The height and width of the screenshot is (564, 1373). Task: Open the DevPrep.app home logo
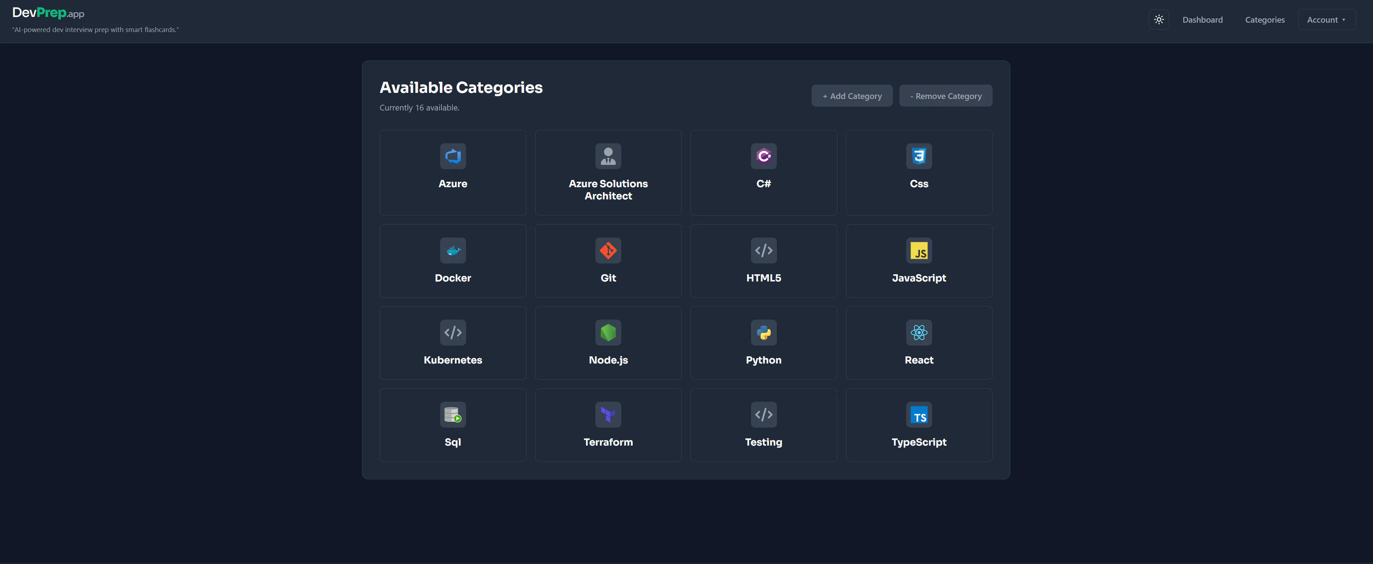tap(48, 13)
